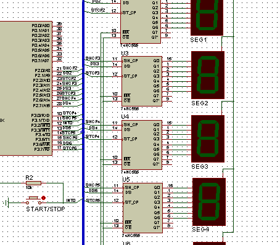
Task: Click the SEG1 seven-segment display
Action: pyautogui.click(x=207, y=17)
